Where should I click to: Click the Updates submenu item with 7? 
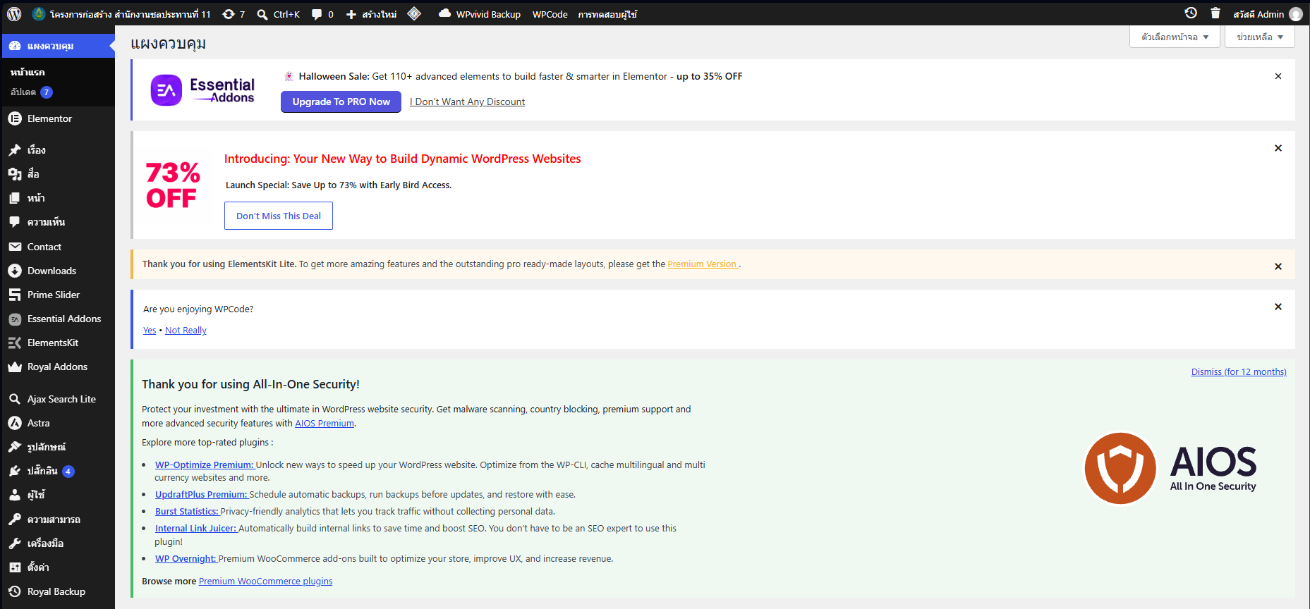click(32, 92)
